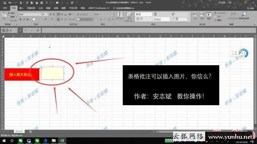Click the Fill Color bucket icon
257x144 pixels.
click(x=41, y=19)
